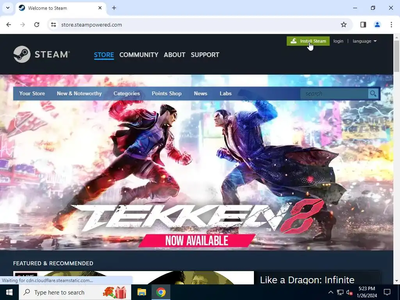Click the Chrome taskbar icon
The image size is (400, 300).
coord(161,292)
